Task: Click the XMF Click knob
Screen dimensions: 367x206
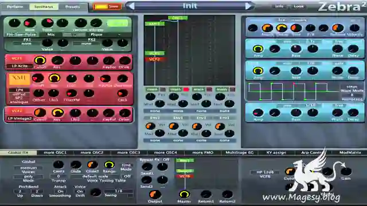Action: tap(122, 93)
